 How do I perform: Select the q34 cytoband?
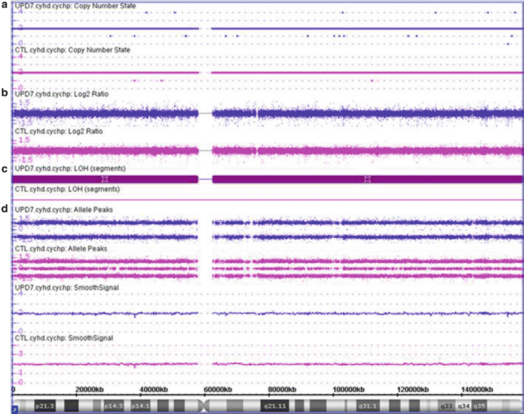pyautogui.click(x=463, y=406)
